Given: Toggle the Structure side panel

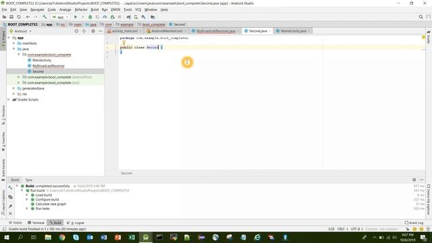Looking at the screenshot, I should pos(3,115).
